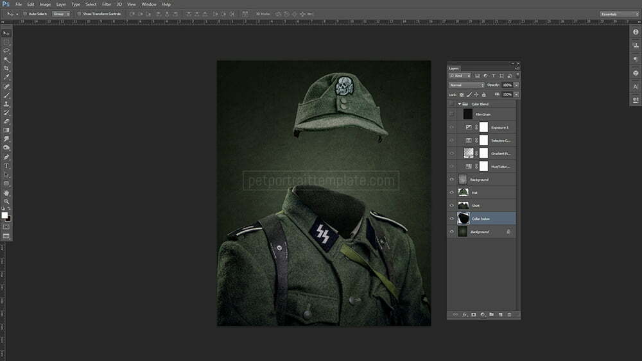Select the Clone Stamp tool
This screenshot has width=642, height=361.
click(x=6, y=104)
